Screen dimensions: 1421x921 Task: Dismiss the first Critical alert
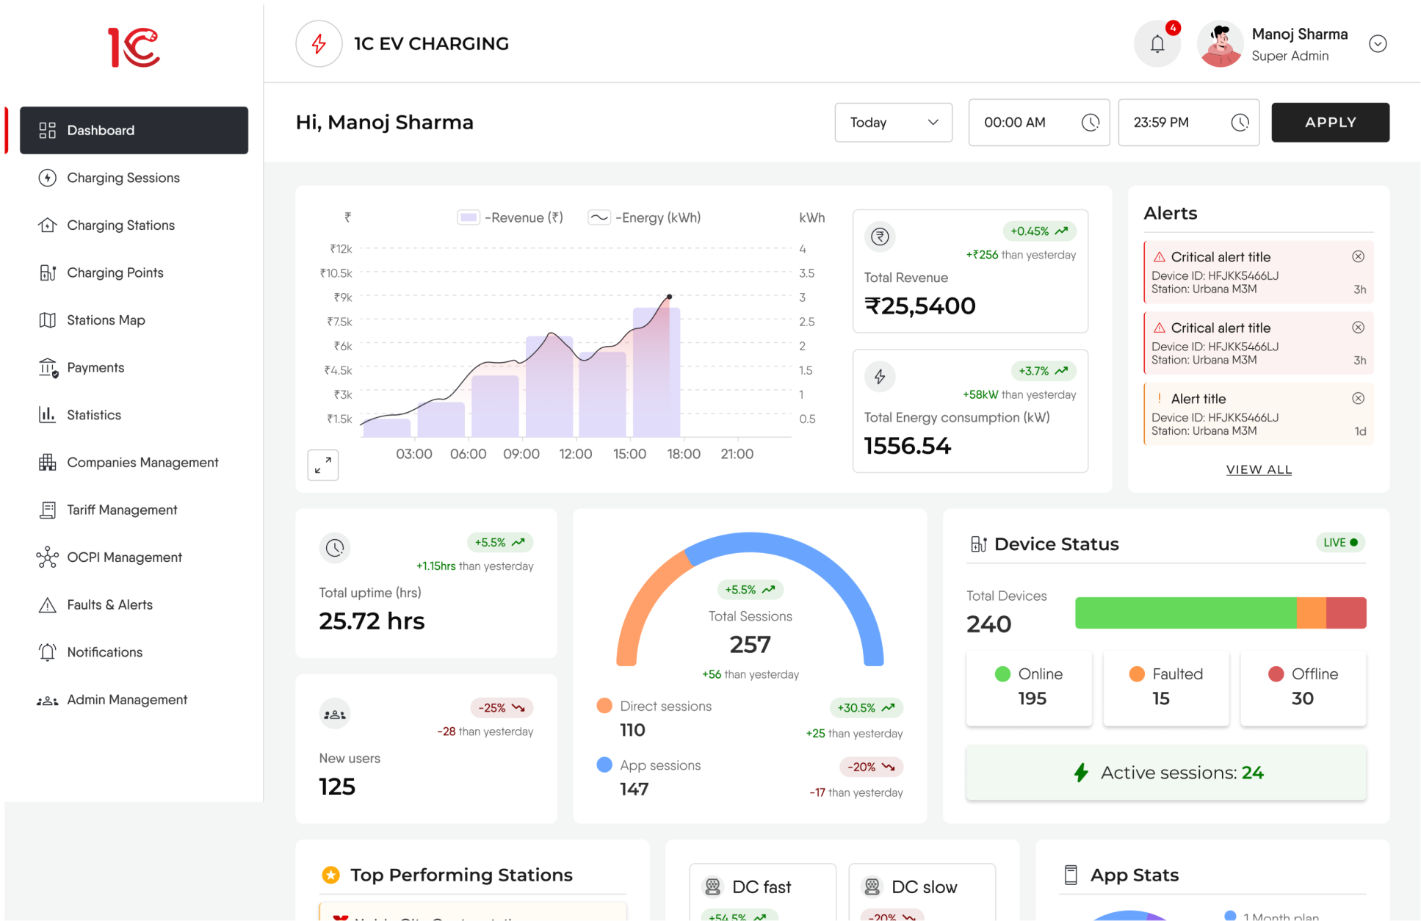pyautogui.click(x=1358, y=256)
